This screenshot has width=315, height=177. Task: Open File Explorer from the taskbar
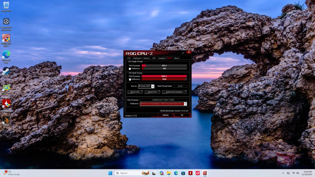click(x=169, y=173)
